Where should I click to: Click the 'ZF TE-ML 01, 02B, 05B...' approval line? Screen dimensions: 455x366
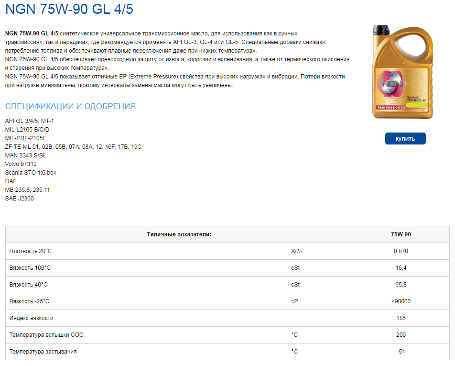click(73, 147)
